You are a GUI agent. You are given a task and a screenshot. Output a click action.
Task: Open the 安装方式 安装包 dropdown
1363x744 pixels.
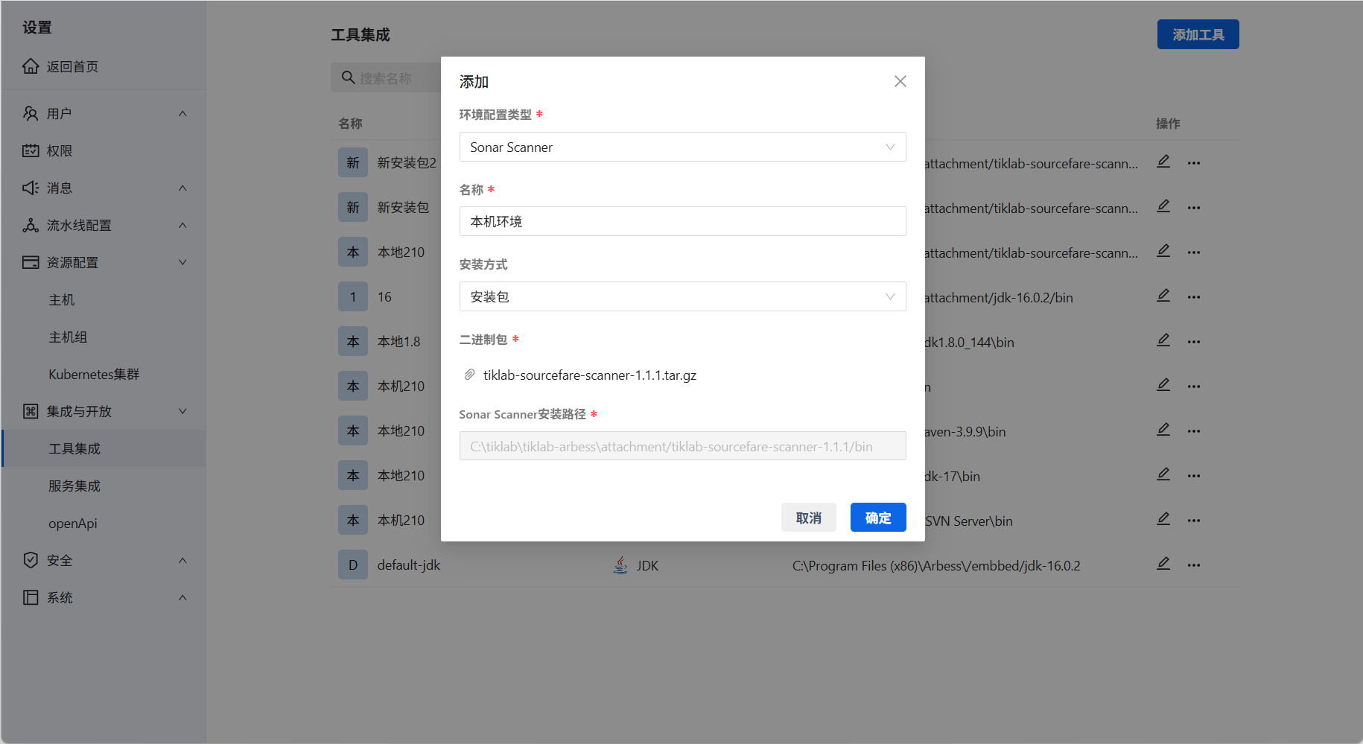coord(683,296)
